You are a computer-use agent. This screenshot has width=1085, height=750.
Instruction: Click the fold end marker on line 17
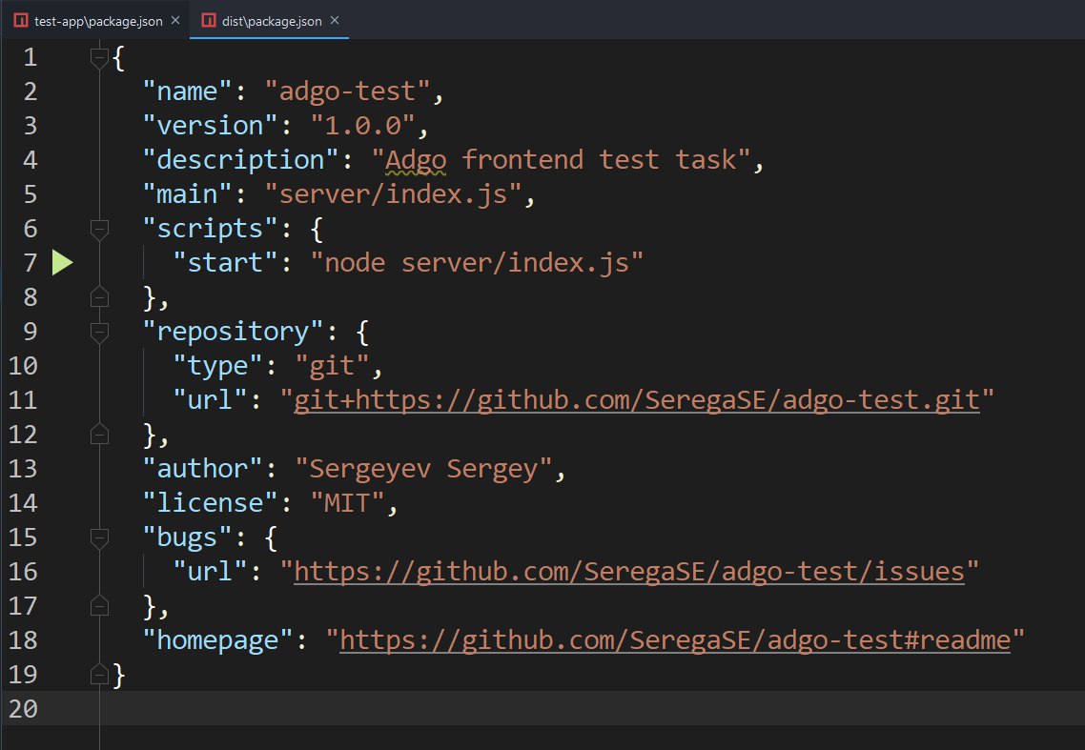pos(99,607)
